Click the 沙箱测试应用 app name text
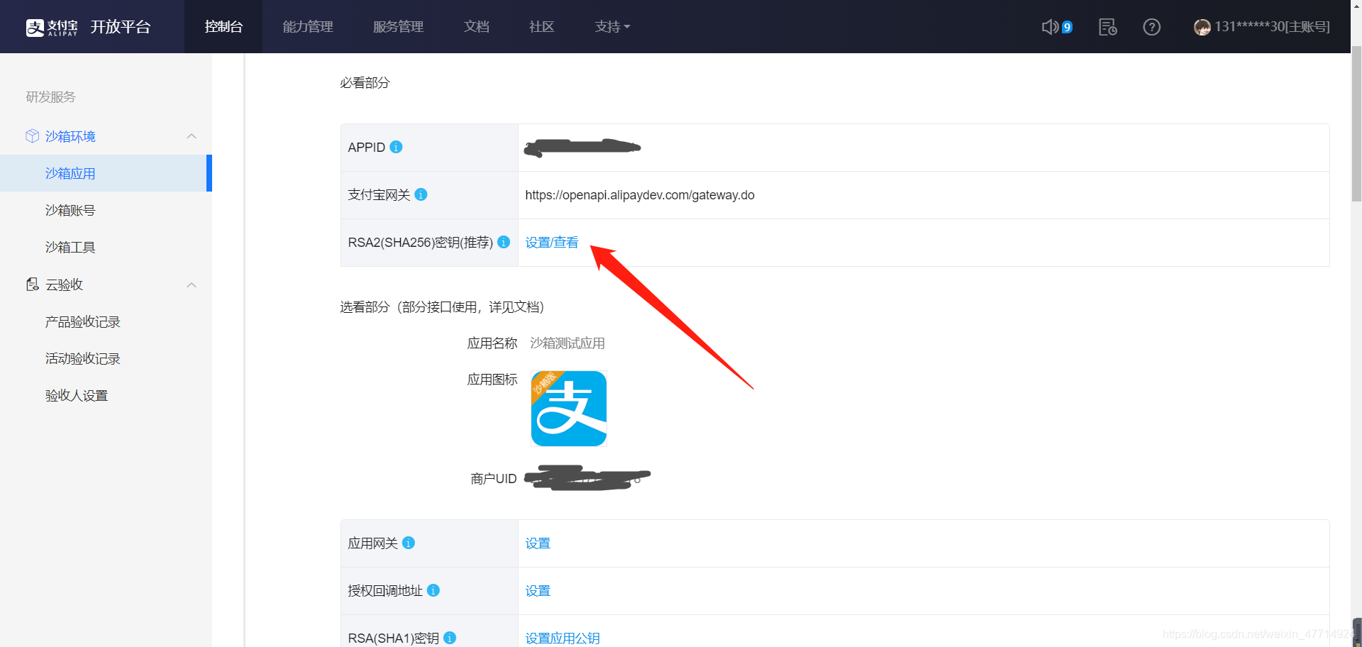This screenshot has width=1362, height=647. [x=567, y=343]
